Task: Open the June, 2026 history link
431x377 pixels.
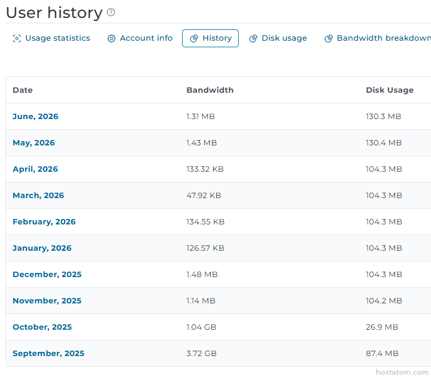Action: point(35,117)
